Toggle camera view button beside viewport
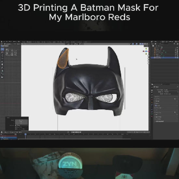 pos(148,61)
